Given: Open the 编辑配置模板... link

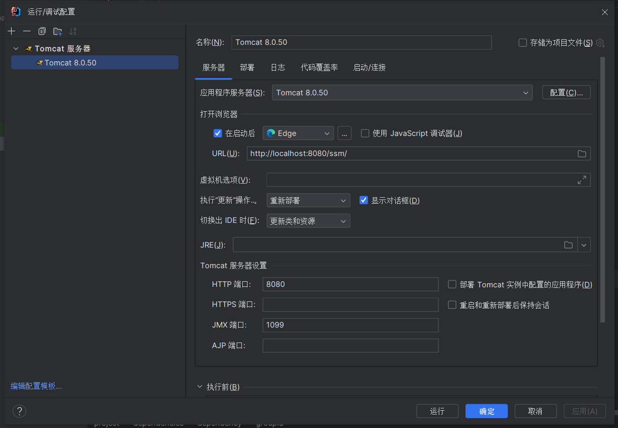Looking at the screenshot, I should (x=36, y=386).
